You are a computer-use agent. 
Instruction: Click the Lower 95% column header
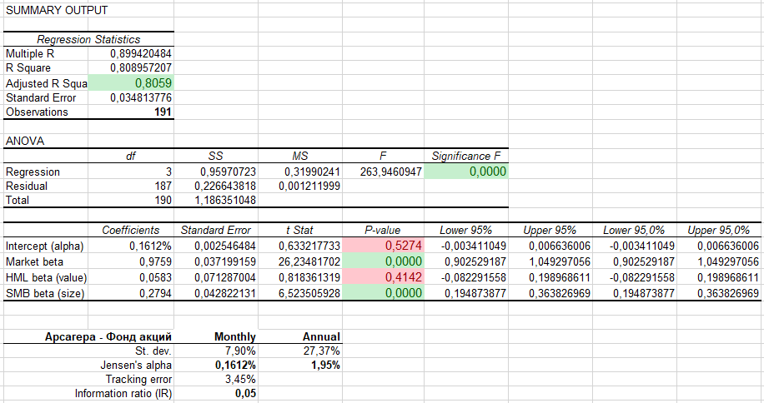pyautogui.click(x=465, y=230)
